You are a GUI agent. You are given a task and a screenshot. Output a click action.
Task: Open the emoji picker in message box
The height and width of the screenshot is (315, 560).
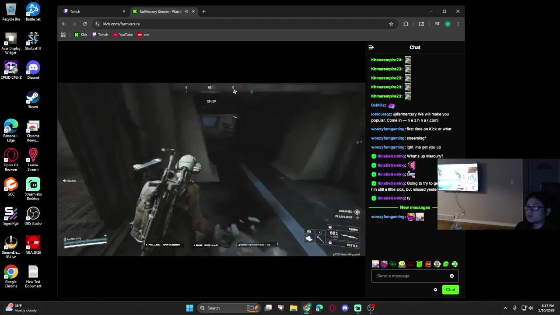point(451,276)
